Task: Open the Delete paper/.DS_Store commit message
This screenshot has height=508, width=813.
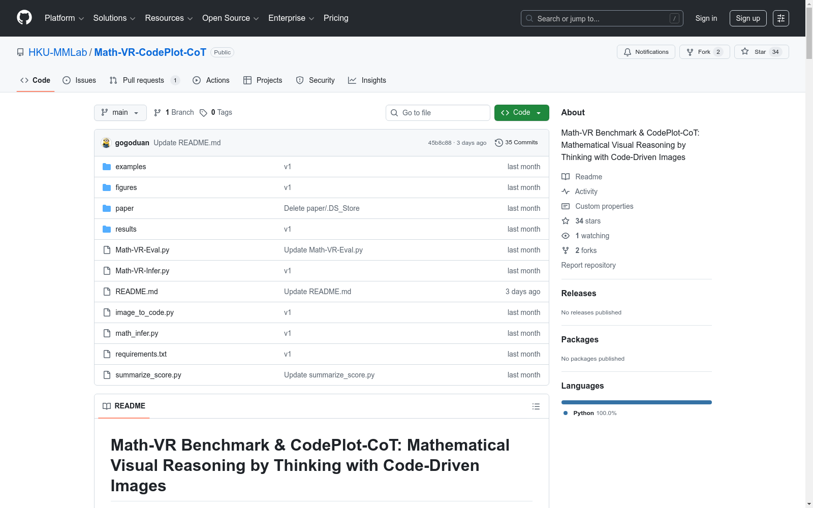Action: [322, 208]
